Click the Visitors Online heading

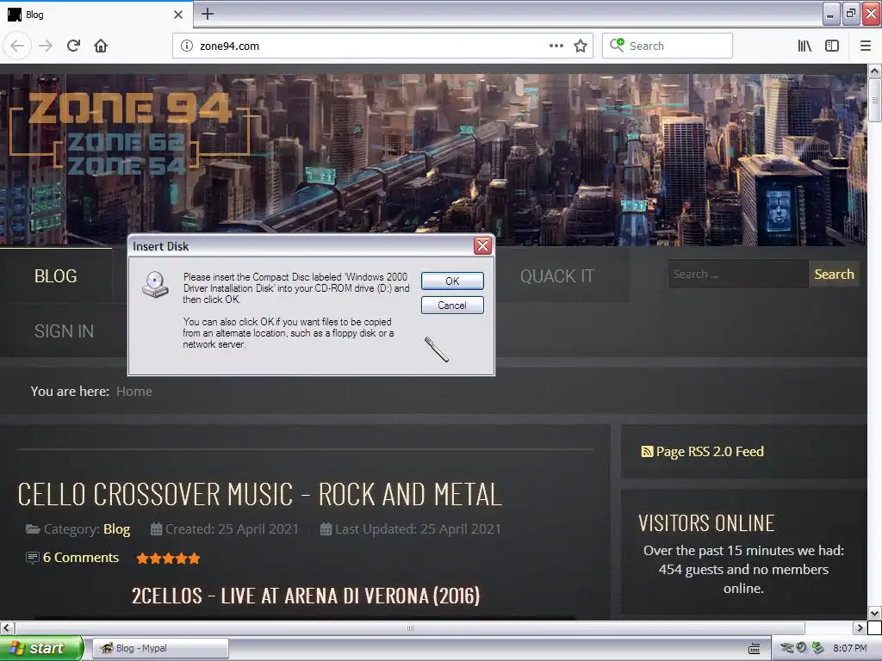[x=706, y=523]
